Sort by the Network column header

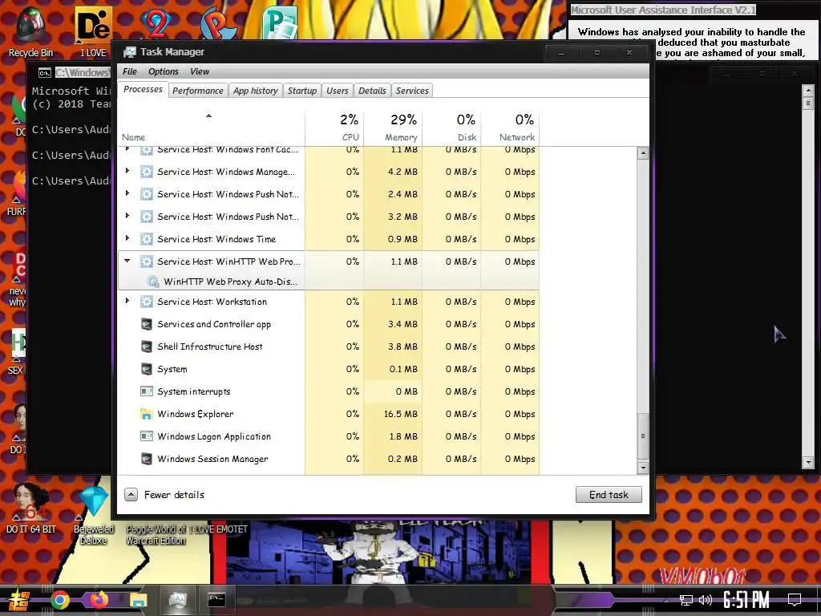[510, 128]
